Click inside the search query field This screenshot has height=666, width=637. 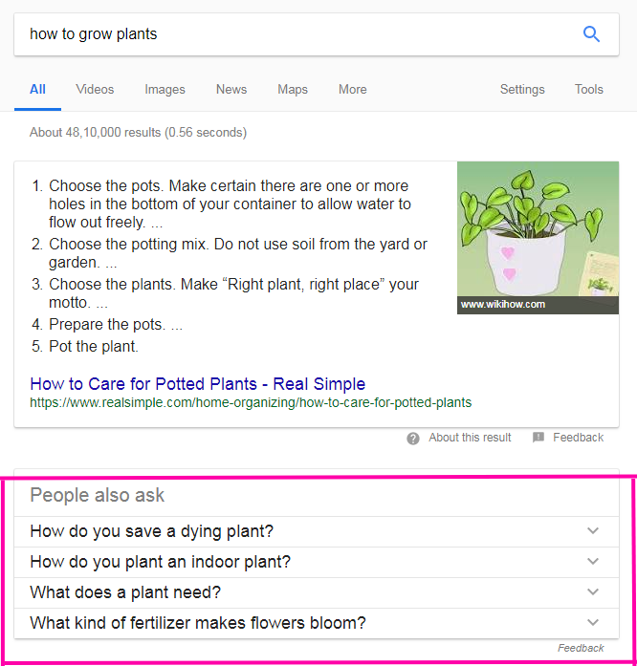(297, 34)
